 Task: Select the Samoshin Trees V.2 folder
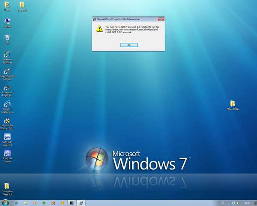click(7, 189)
